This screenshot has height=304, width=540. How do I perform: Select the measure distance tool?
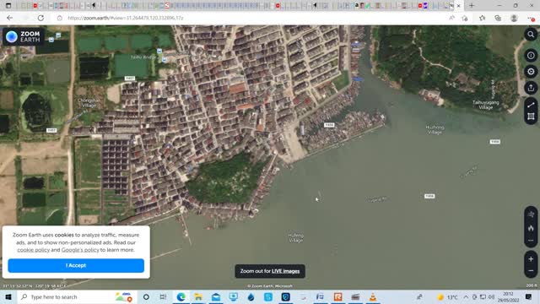click(x=531, y=105)
